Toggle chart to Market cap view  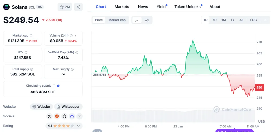[117, 20]
